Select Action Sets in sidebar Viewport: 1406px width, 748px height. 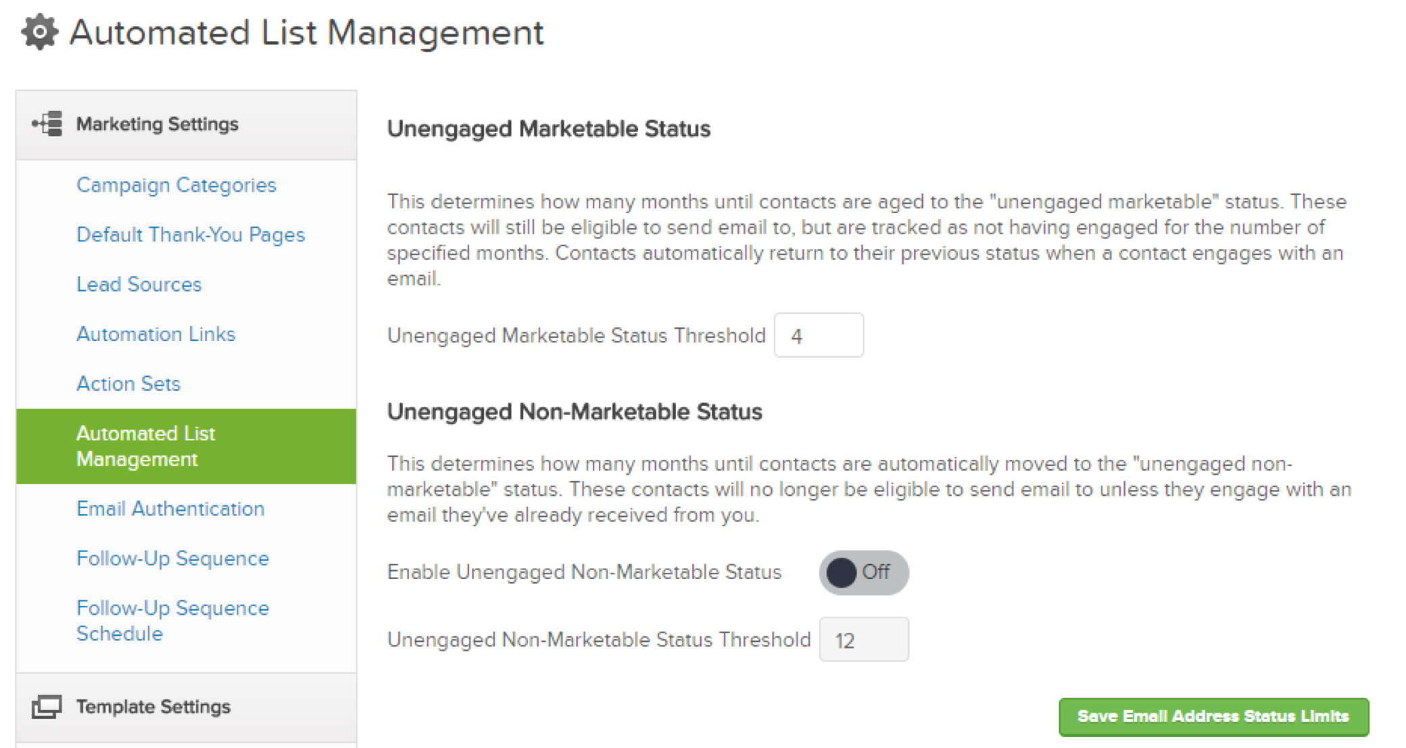click(x=128, y=383)
